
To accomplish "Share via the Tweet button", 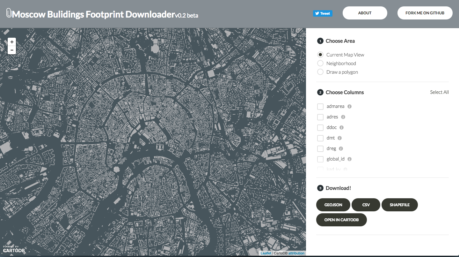I will (x=323, y=13).
